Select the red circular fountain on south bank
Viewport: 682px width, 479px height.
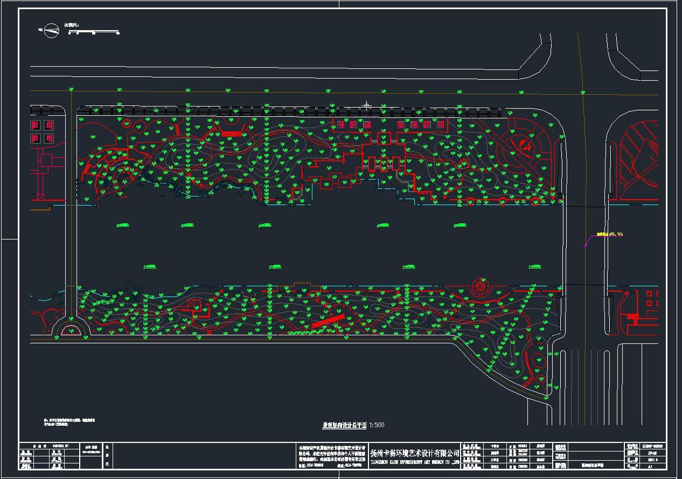point(478,285)
